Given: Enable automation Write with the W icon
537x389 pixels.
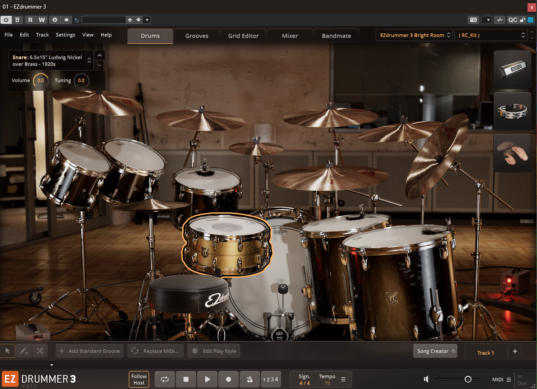Looking at the screenshot, I should tap(41, 20).
